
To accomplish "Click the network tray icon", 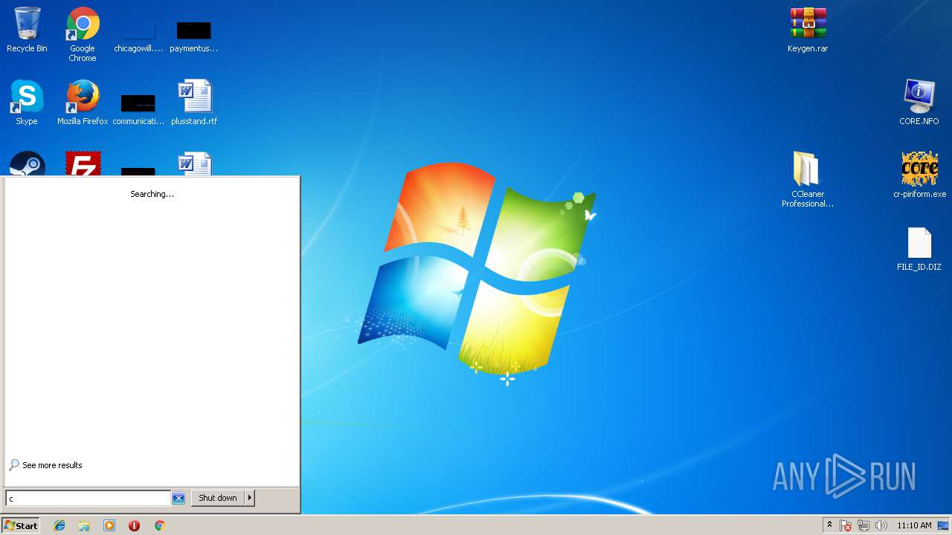I will pyautogui.click(x=863, y=525).
